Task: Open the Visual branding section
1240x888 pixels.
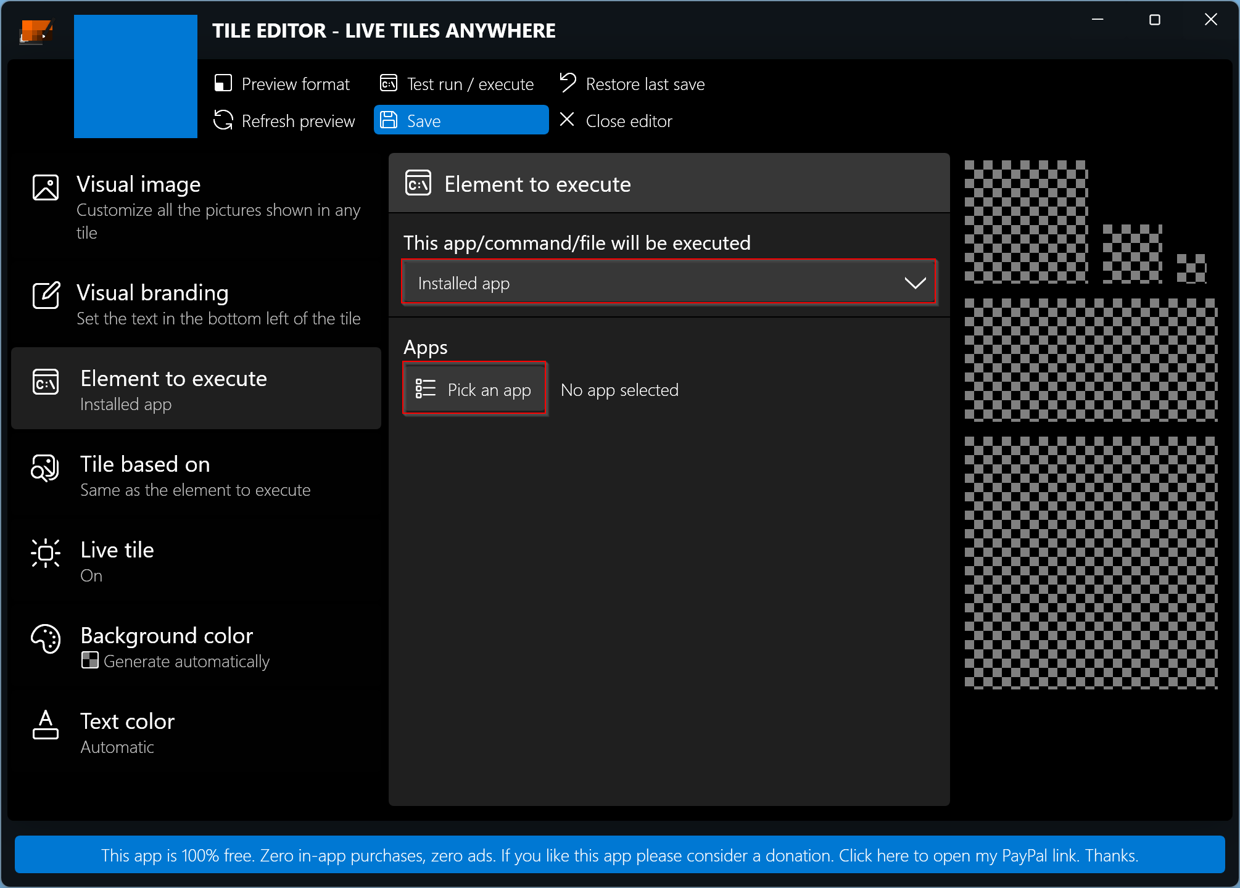Action: (196, 303)
